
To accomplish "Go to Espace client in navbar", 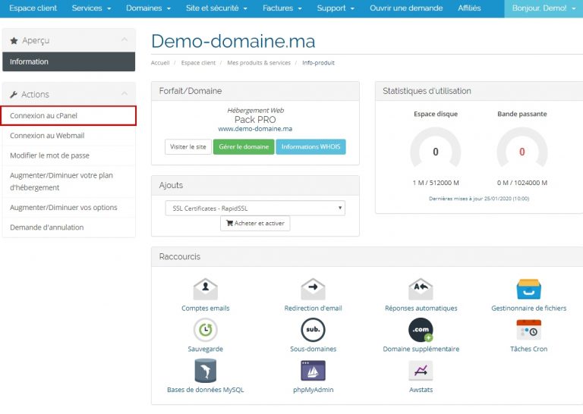I will 33,8.
